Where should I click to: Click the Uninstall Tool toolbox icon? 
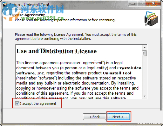pyautogui.click(x=151, y=18)
